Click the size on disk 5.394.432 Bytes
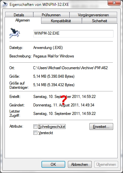This screenshot has width=123, height=173. pyautogui.click(x=54, y=85)
